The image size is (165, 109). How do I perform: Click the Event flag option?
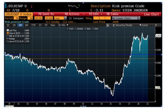143,25
